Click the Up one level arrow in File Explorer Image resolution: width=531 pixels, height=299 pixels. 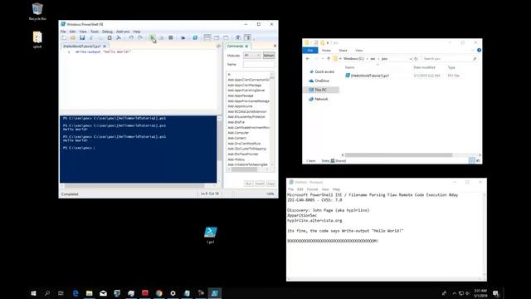click(x=329, y=59)
